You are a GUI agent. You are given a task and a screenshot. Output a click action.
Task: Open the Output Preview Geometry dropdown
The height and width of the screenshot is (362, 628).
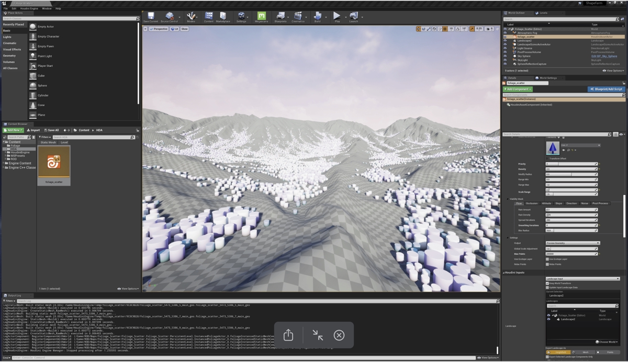click(573, 243)
